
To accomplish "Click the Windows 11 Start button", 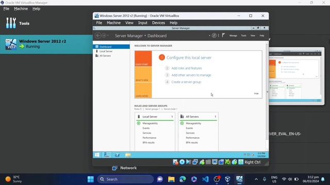I will click(91, 179).
